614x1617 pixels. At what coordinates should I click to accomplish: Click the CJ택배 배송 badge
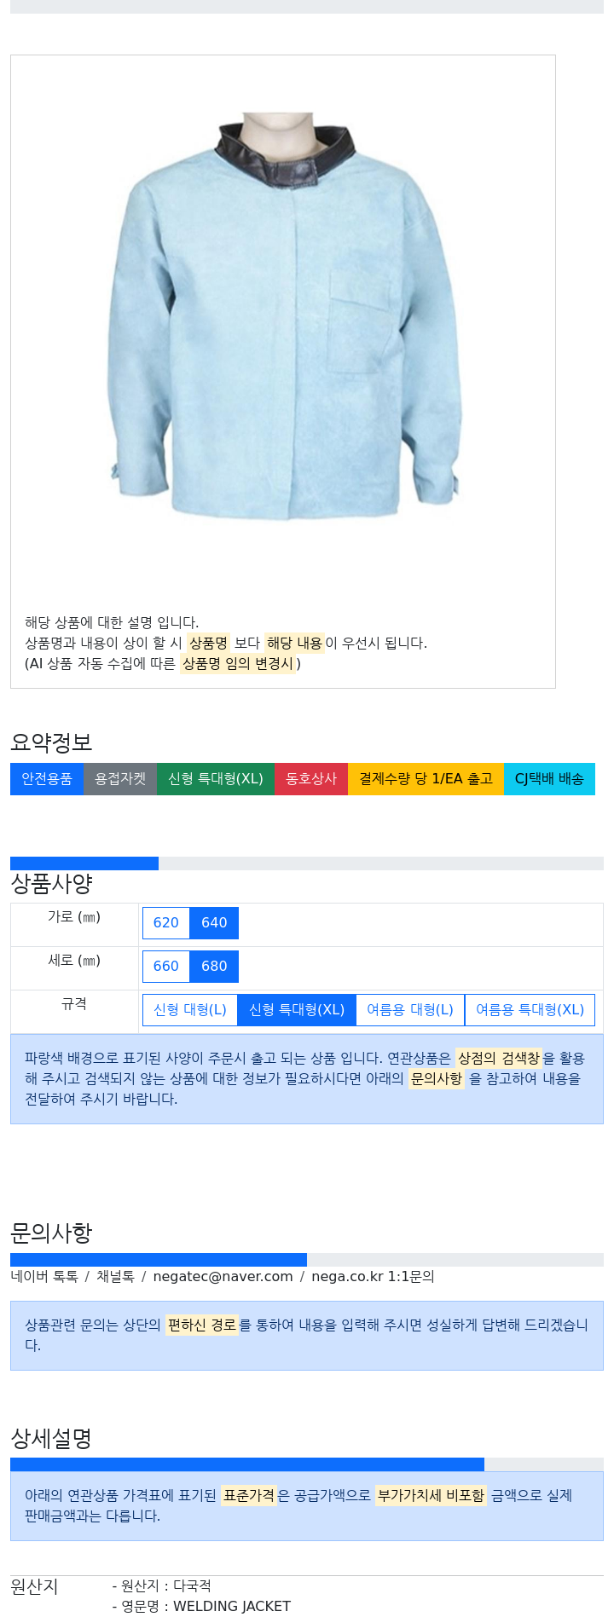tap(549, 779)
